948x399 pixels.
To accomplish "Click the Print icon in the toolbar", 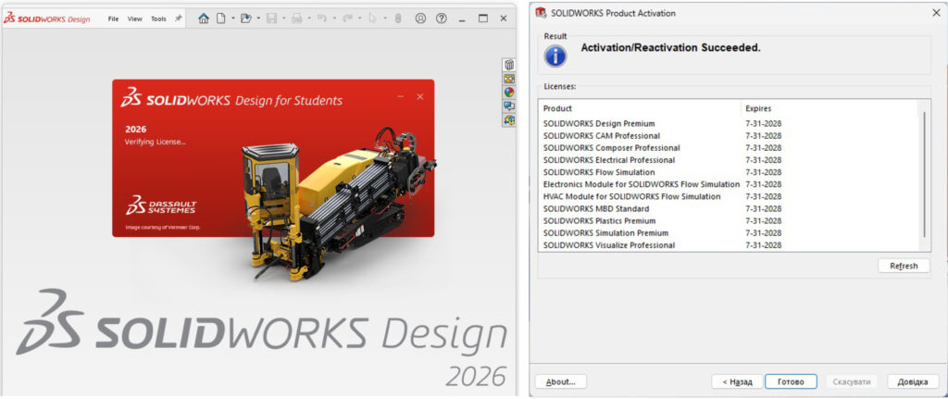I will pyautogui.click(x=297, y=19).
